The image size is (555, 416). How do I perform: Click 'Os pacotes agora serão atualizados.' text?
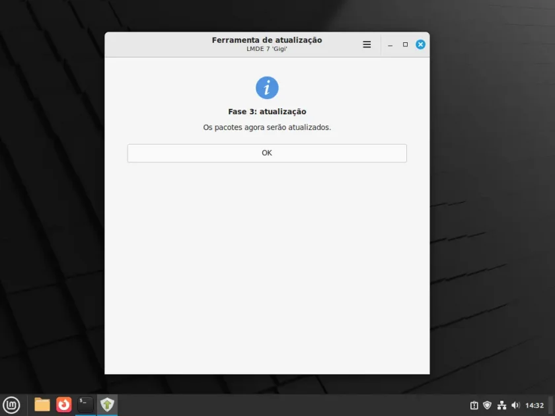point(267,127)
